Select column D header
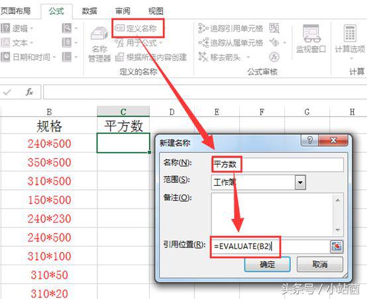 [172, 112]
